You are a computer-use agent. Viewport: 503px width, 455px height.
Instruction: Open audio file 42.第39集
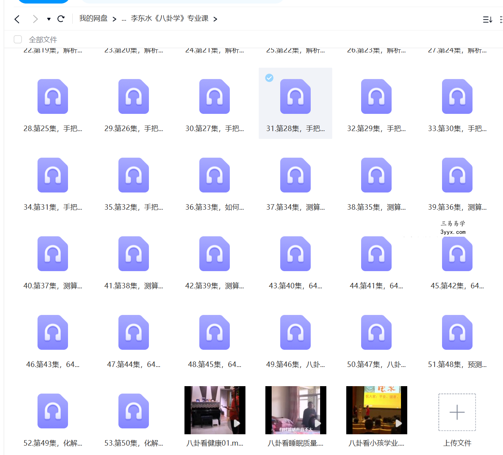pyautogui.click(x=215, y=254)
